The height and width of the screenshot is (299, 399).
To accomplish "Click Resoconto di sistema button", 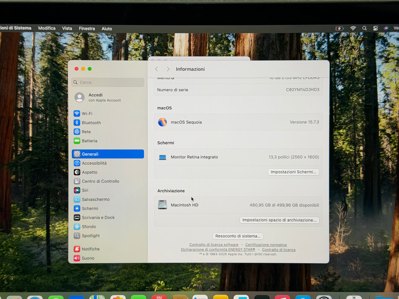I will 238,236.
